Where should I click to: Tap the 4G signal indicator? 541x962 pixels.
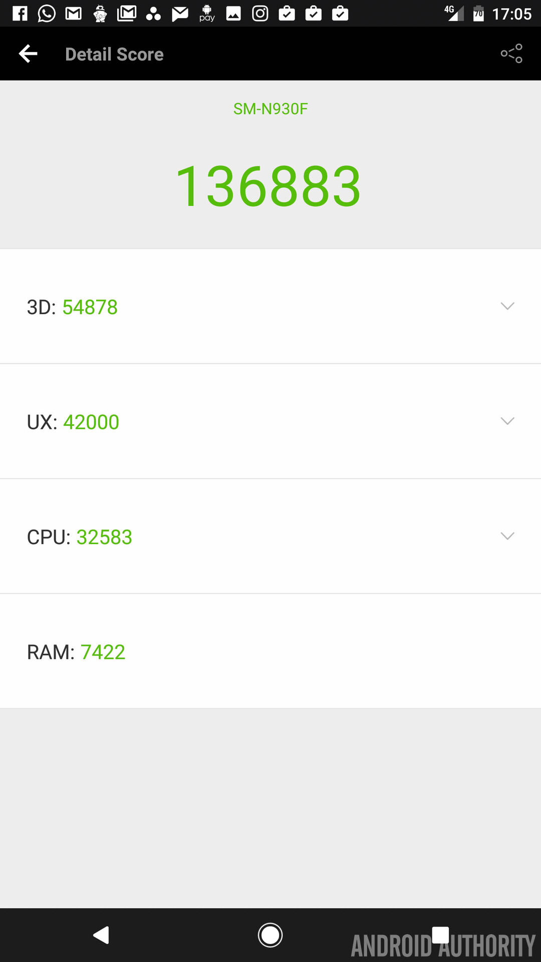pyautogui.click(x=454, y=14)
